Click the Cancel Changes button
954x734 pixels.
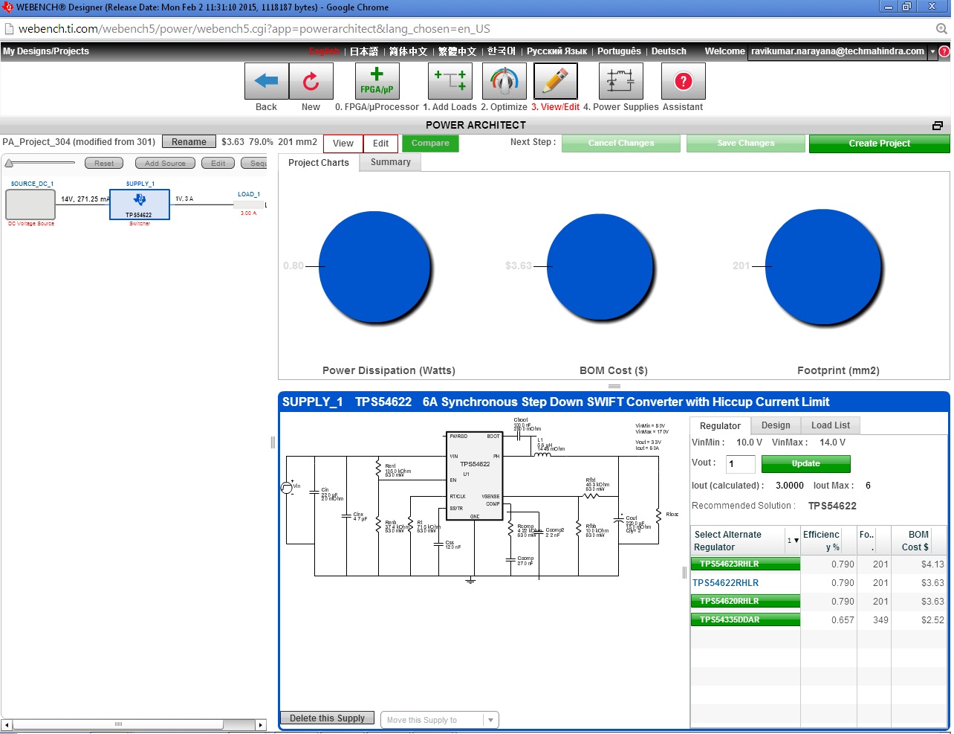621,144
